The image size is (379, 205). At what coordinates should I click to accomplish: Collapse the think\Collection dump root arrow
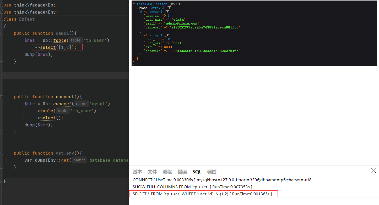180,4
